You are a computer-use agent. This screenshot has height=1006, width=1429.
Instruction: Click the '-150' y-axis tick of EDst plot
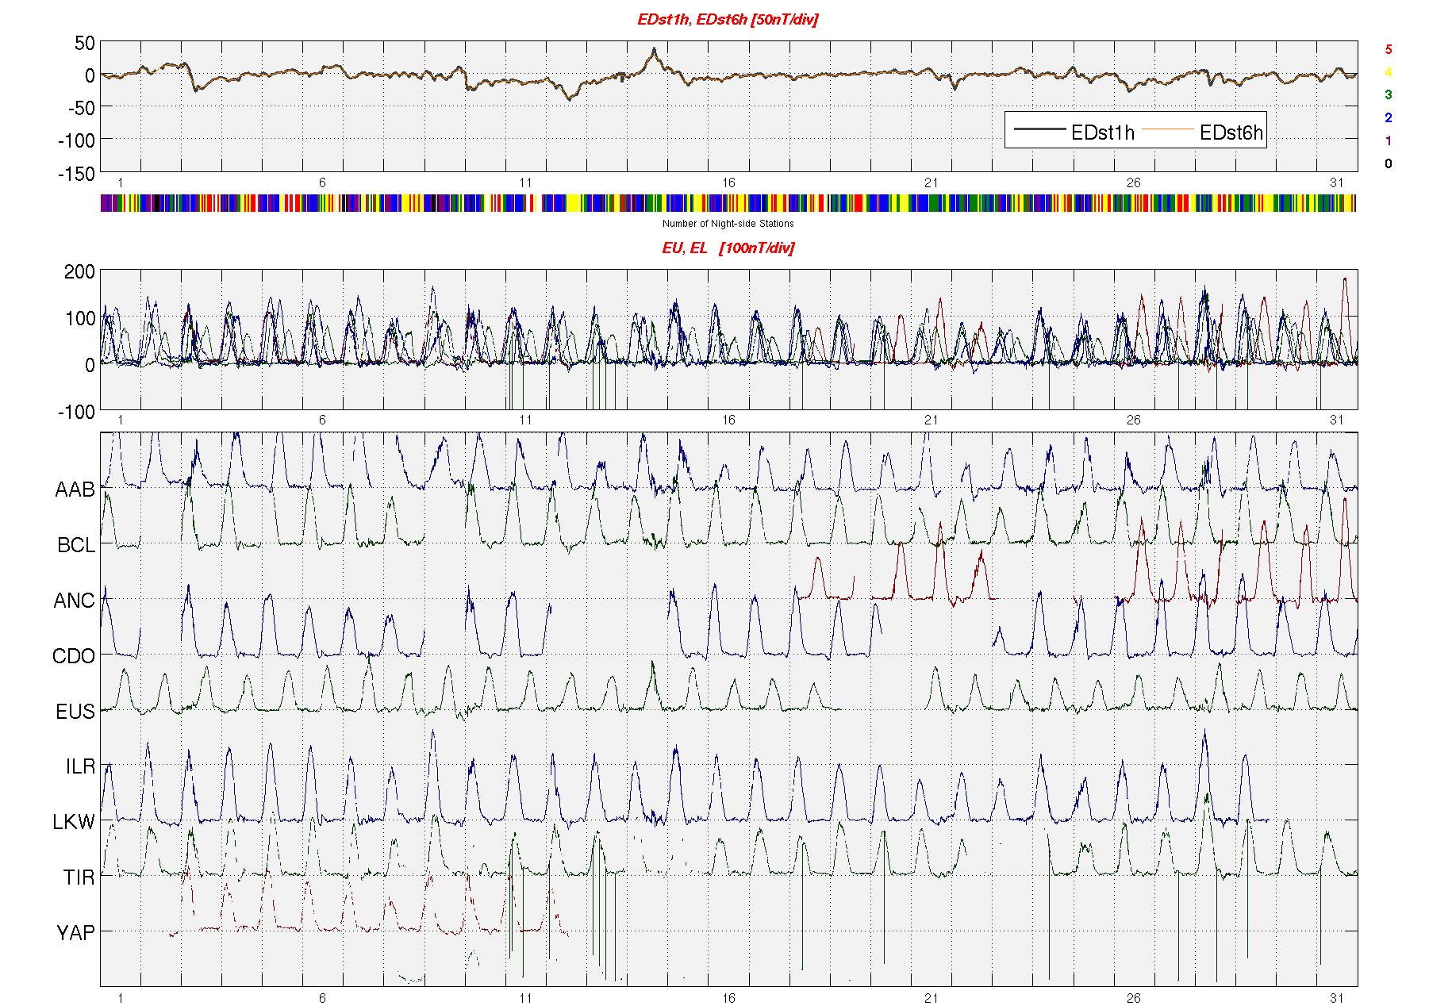pos(76,174)
